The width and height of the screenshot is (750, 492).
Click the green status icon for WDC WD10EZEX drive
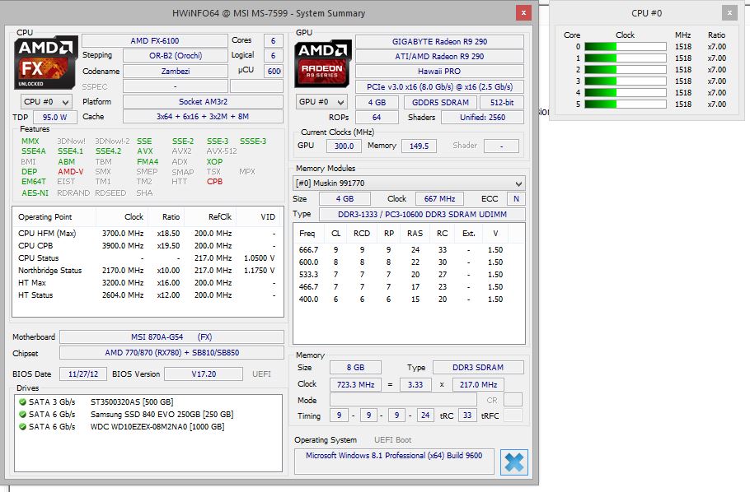pyautogui.click(x=22, y=426)
